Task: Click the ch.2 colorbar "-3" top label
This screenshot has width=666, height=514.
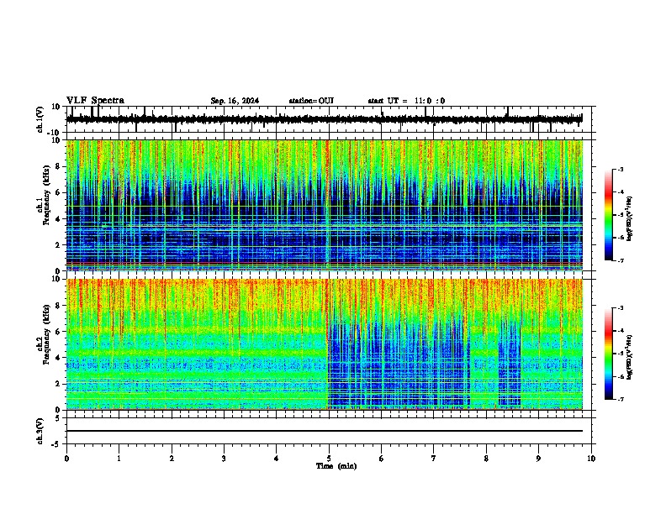Action: point(620,308)
